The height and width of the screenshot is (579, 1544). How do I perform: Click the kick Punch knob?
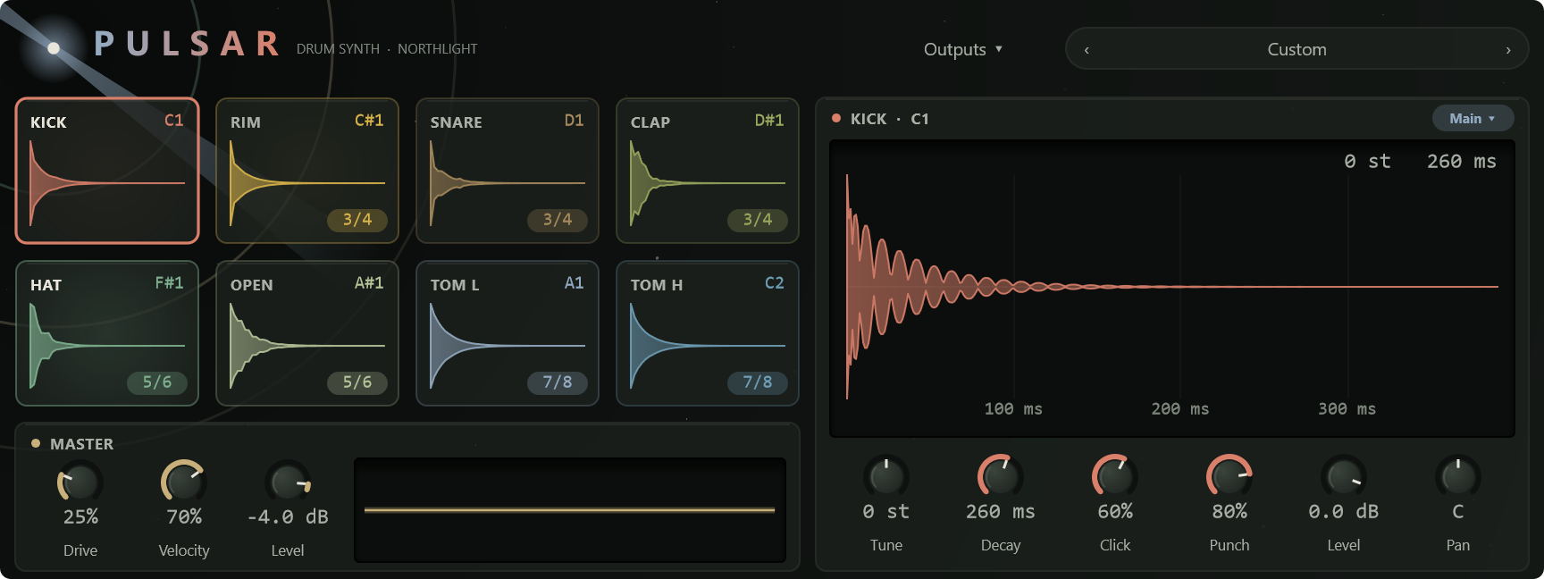coord(1229,477)
